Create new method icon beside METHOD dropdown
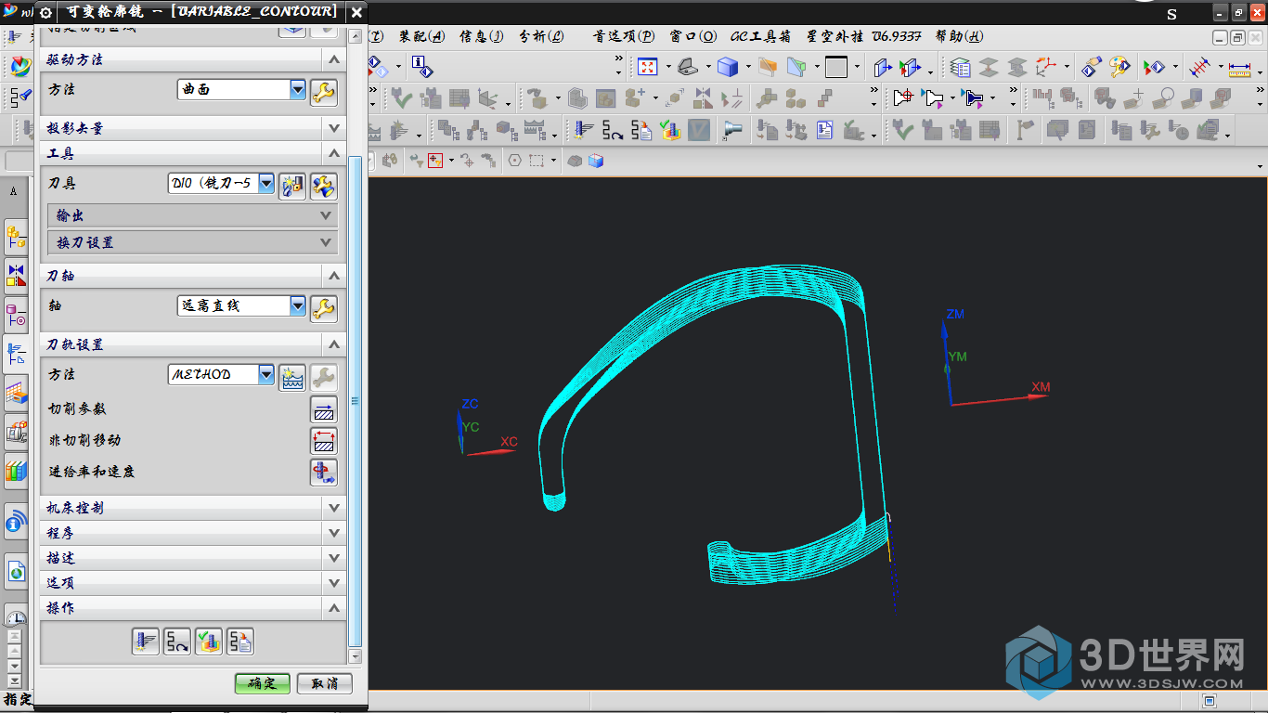The width and height of the screenshot is (1268, 713). coord(292,377)
